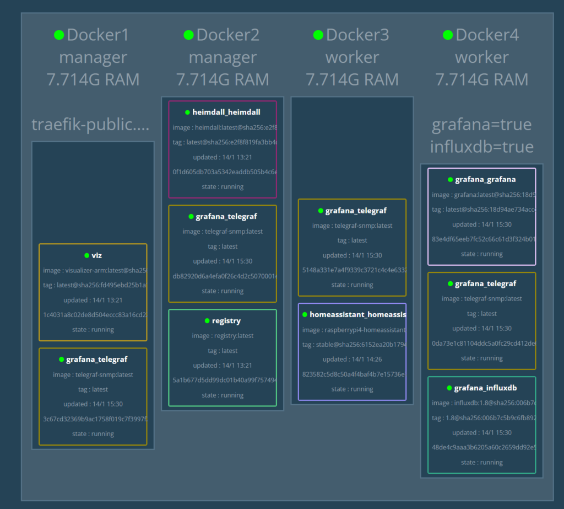
Task: Click the manager role label under Docker1
Action: click(93, 58)
